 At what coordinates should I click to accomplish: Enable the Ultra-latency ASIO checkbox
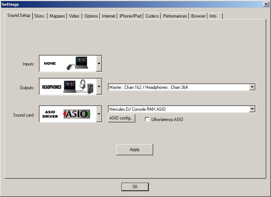click(x=147, y=120)
